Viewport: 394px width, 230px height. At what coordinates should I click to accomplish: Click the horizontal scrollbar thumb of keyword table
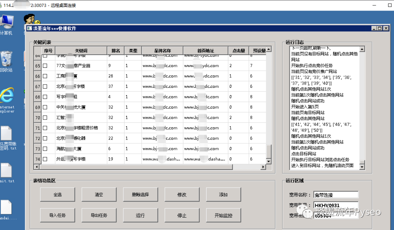coord(136,167)
